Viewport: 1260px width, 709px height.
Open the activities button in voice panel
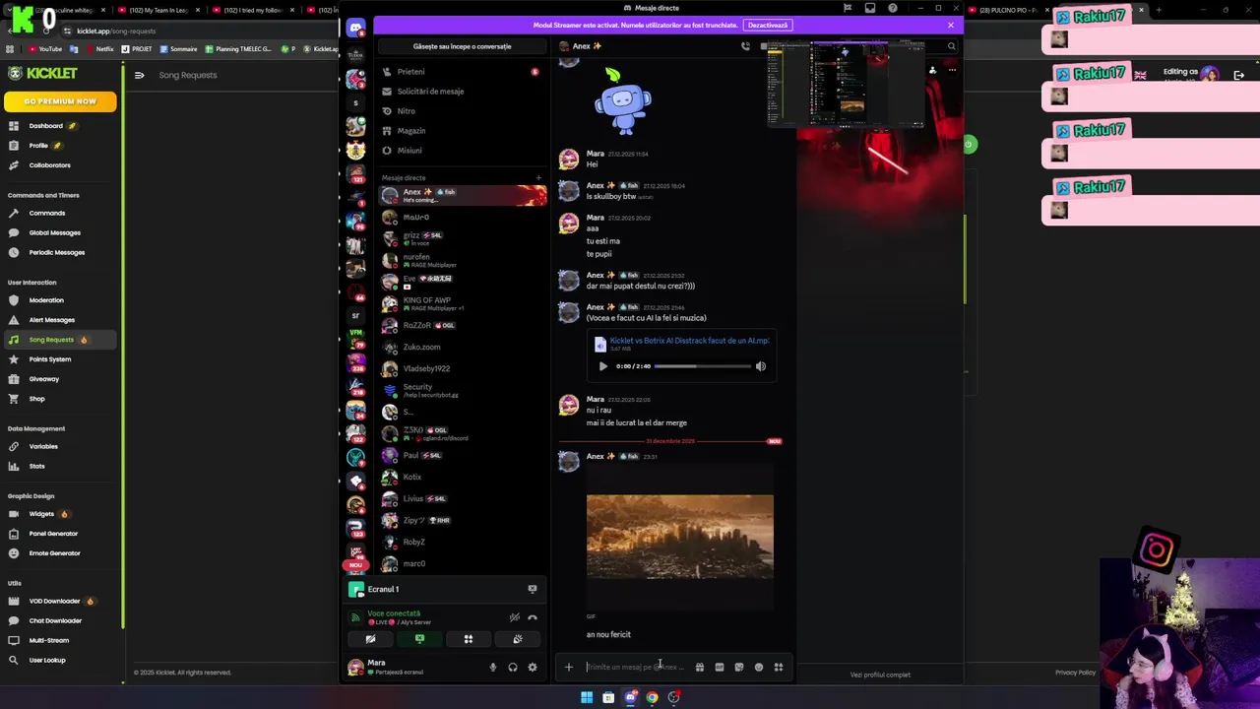(x=469, y=639)
